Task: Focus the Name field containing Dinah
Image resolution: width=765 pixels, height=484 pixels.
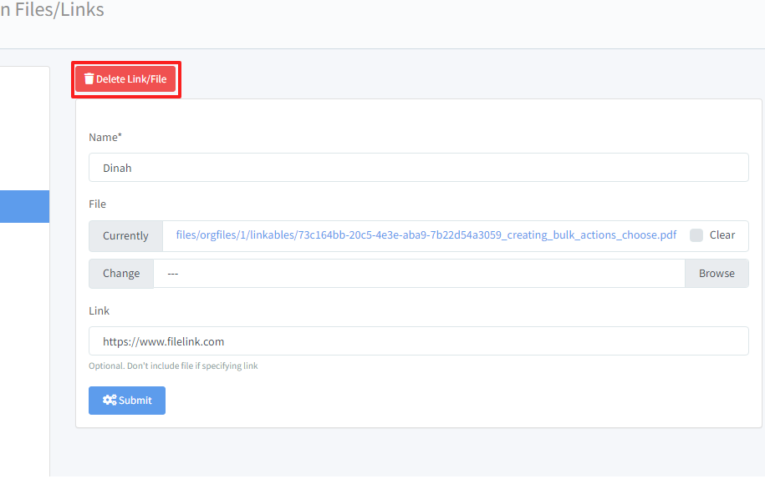Action: [418, 168]
